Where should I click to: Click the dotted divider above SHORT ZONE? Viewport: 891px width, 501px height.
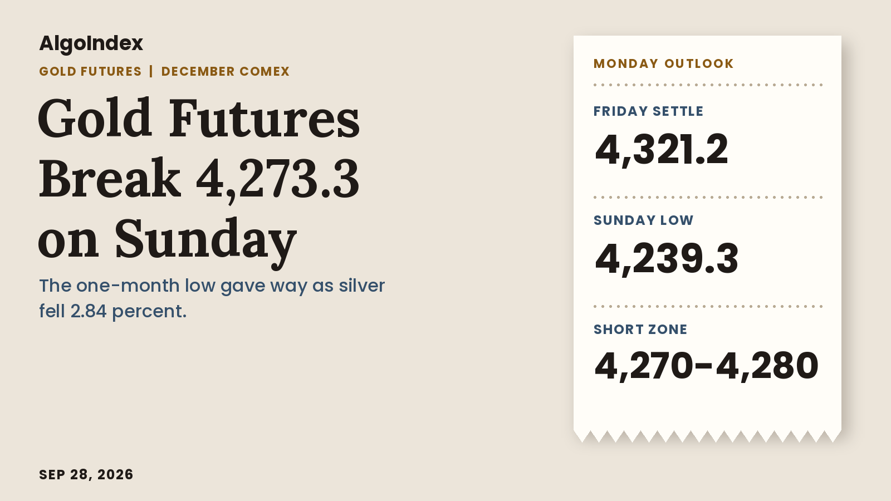point(708,306)
